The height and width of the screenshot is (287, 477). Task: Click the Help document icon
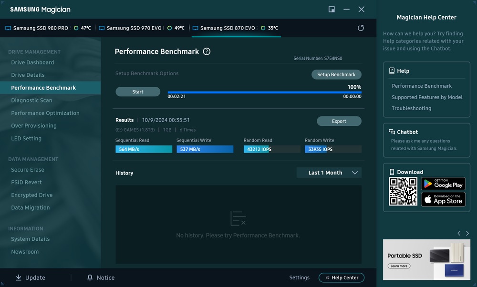point(392,71)
